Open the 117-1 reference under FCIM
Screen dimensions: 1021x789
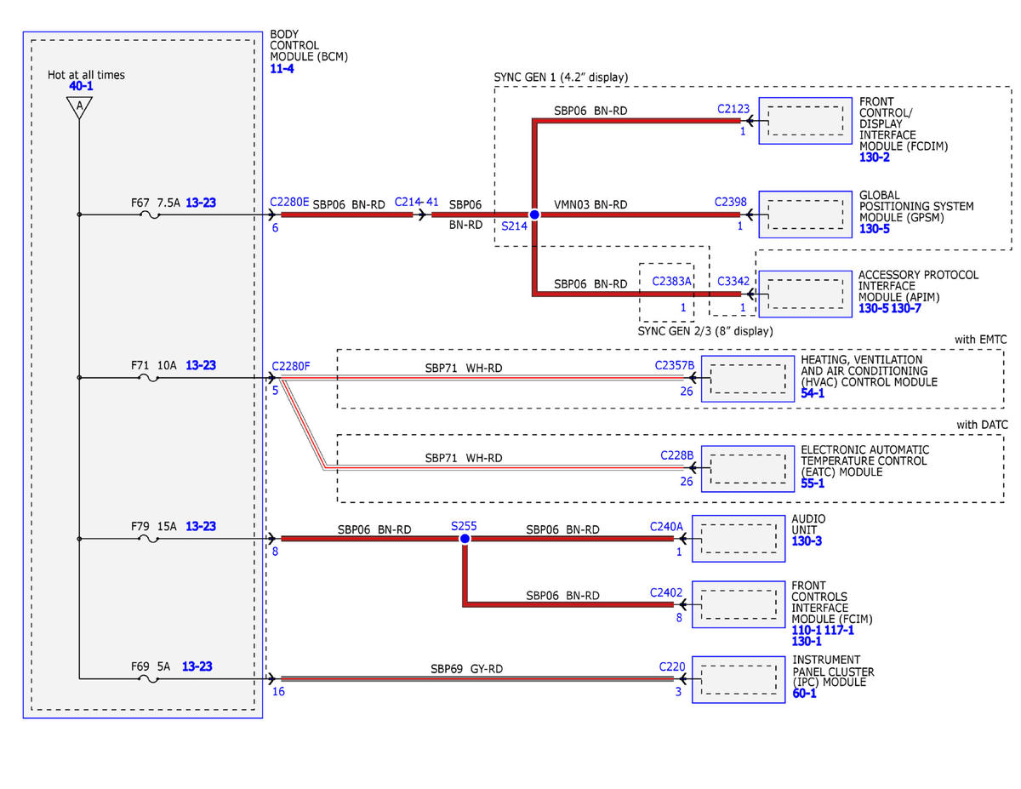point(839,631)
